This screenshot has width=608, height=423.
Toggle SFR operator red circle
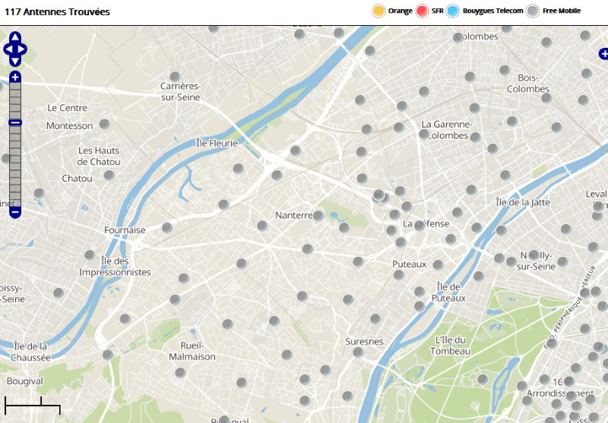pos(422,11)
